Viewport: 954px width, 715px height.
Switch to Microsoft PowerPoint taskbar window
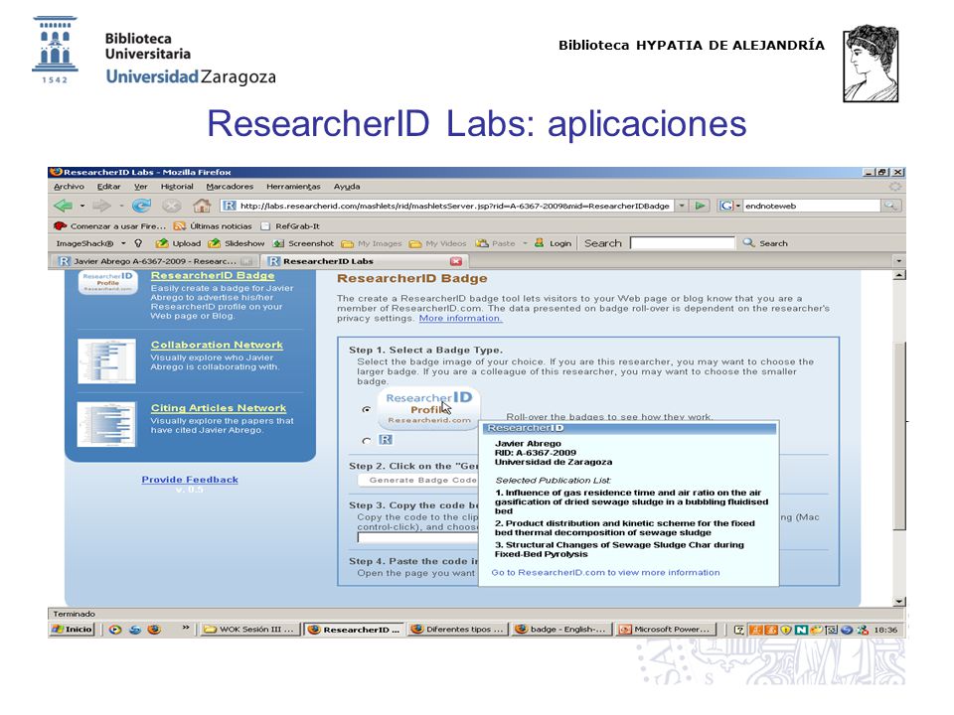click(x=666, y=630)
